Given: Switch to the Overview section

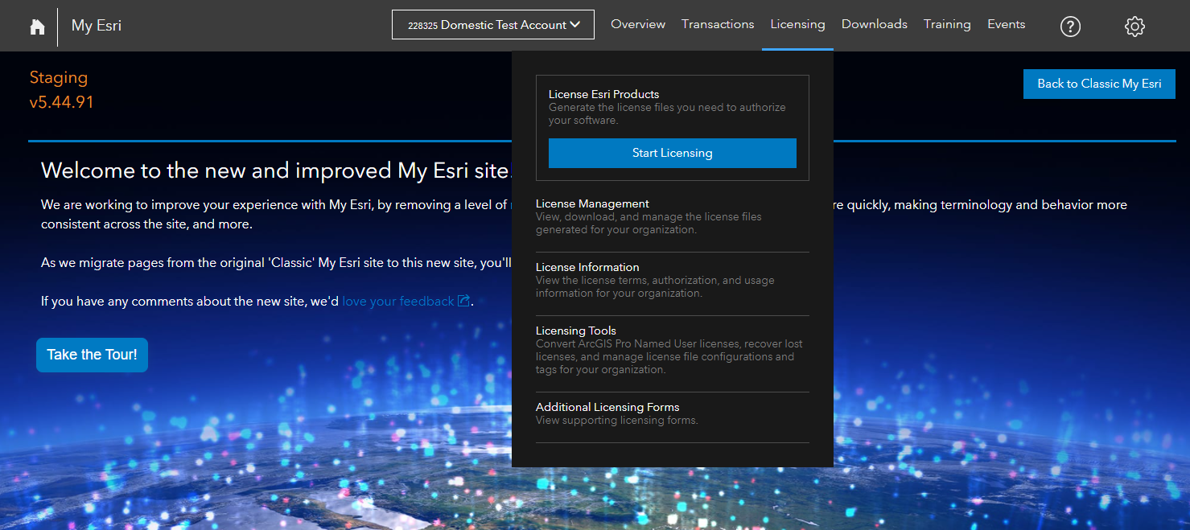Looking at the screenshot, I should (638, 24).
